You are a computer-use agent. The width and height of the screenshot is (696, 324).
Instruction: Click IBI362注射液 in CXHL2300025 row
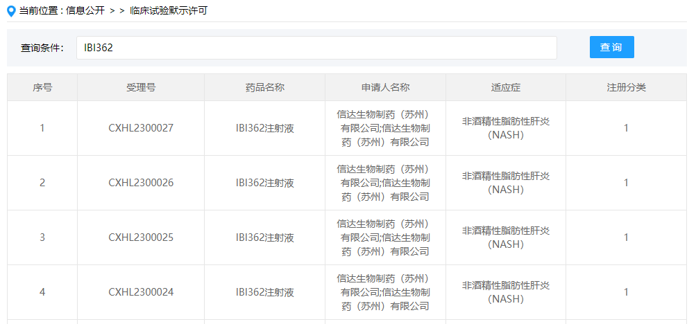264,237
